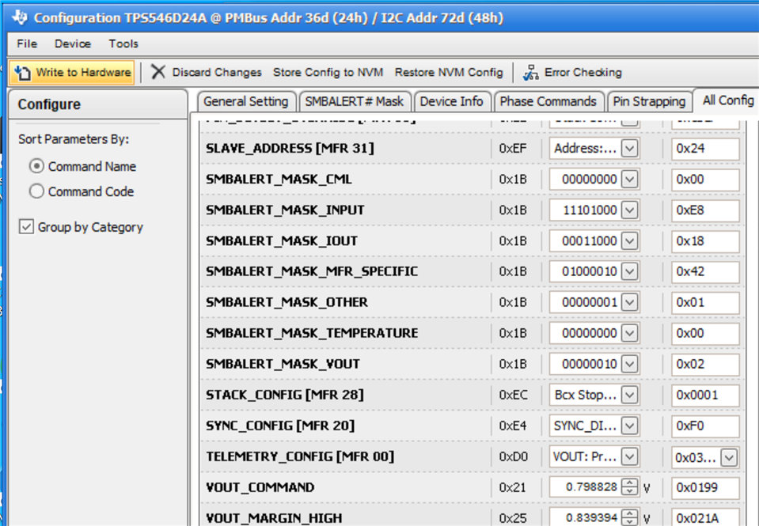Click the Error Checking label
Viewport: 759px width, 526px height.
click(583, 72)
